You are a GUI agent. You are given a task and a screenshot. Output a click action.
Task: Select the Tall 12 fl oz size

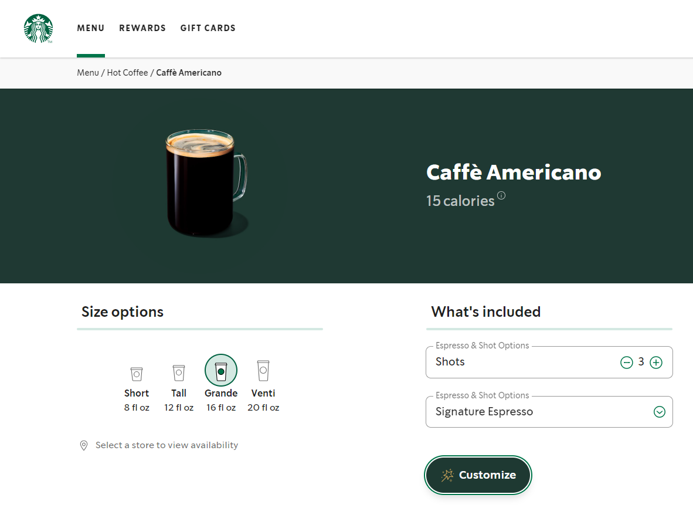tap(179, 388)
